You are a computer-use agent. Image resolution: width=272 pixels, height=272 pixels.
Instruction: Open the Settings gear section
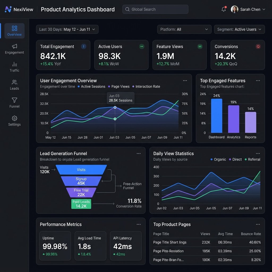click(14, 121)
